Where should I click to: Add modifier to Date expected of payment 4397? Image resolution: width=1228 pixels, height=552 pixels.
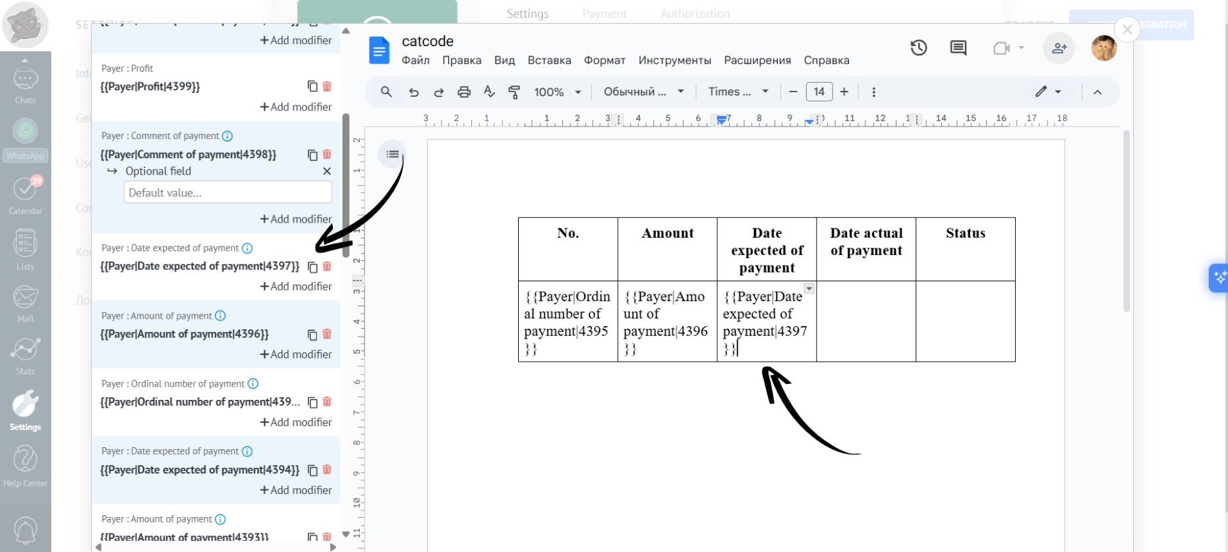296,287
